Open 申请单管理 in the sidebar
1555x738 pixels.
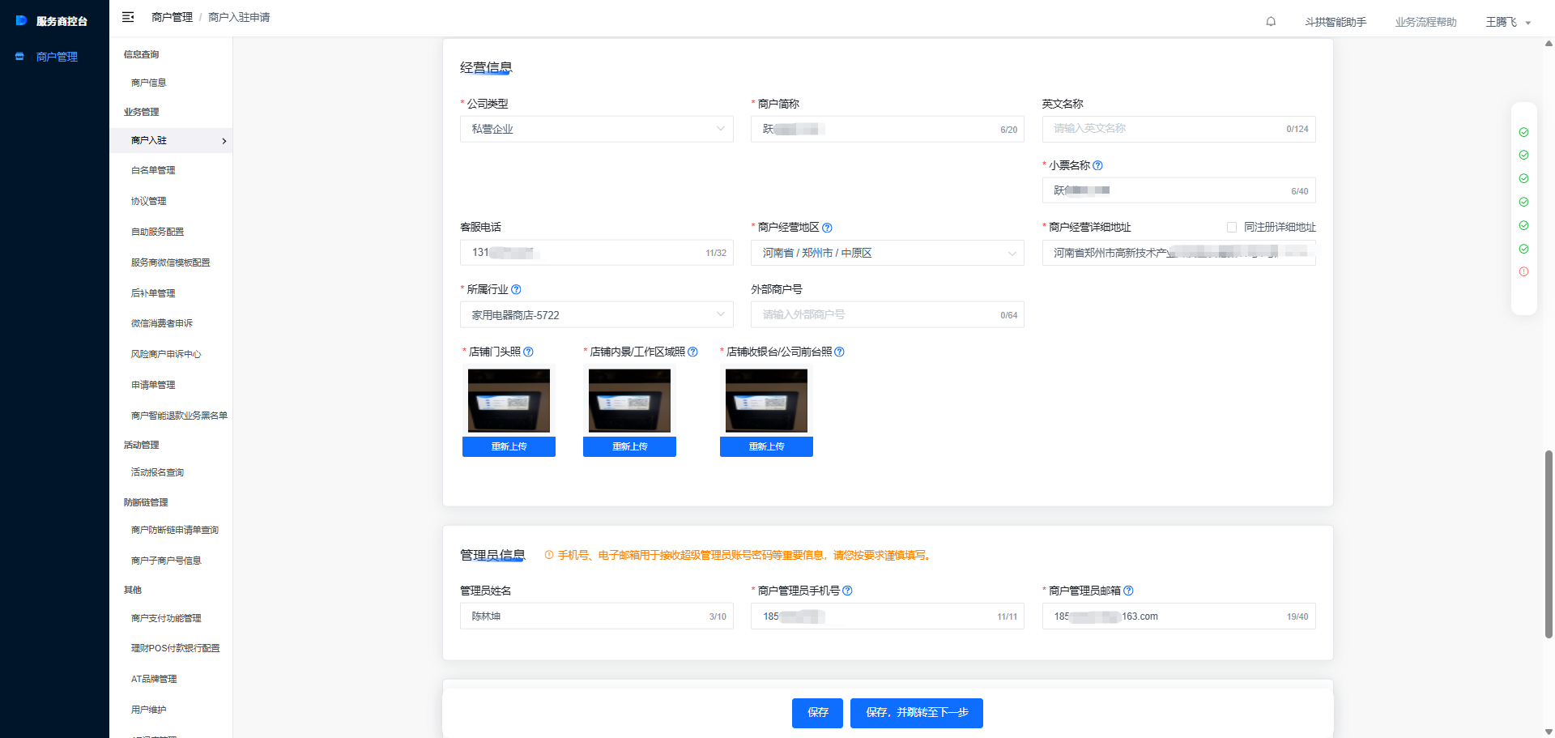pos(153,385)
